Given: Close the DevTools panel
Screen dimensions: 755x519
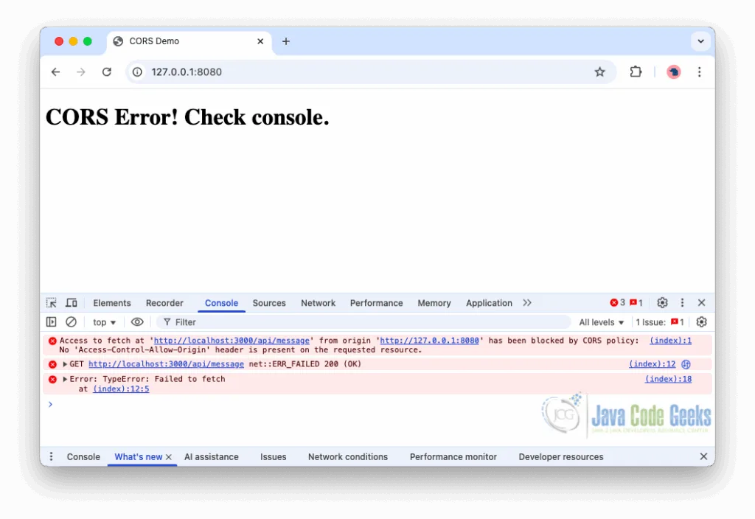Looking at the screenshot, I should [x=702, y=302].
